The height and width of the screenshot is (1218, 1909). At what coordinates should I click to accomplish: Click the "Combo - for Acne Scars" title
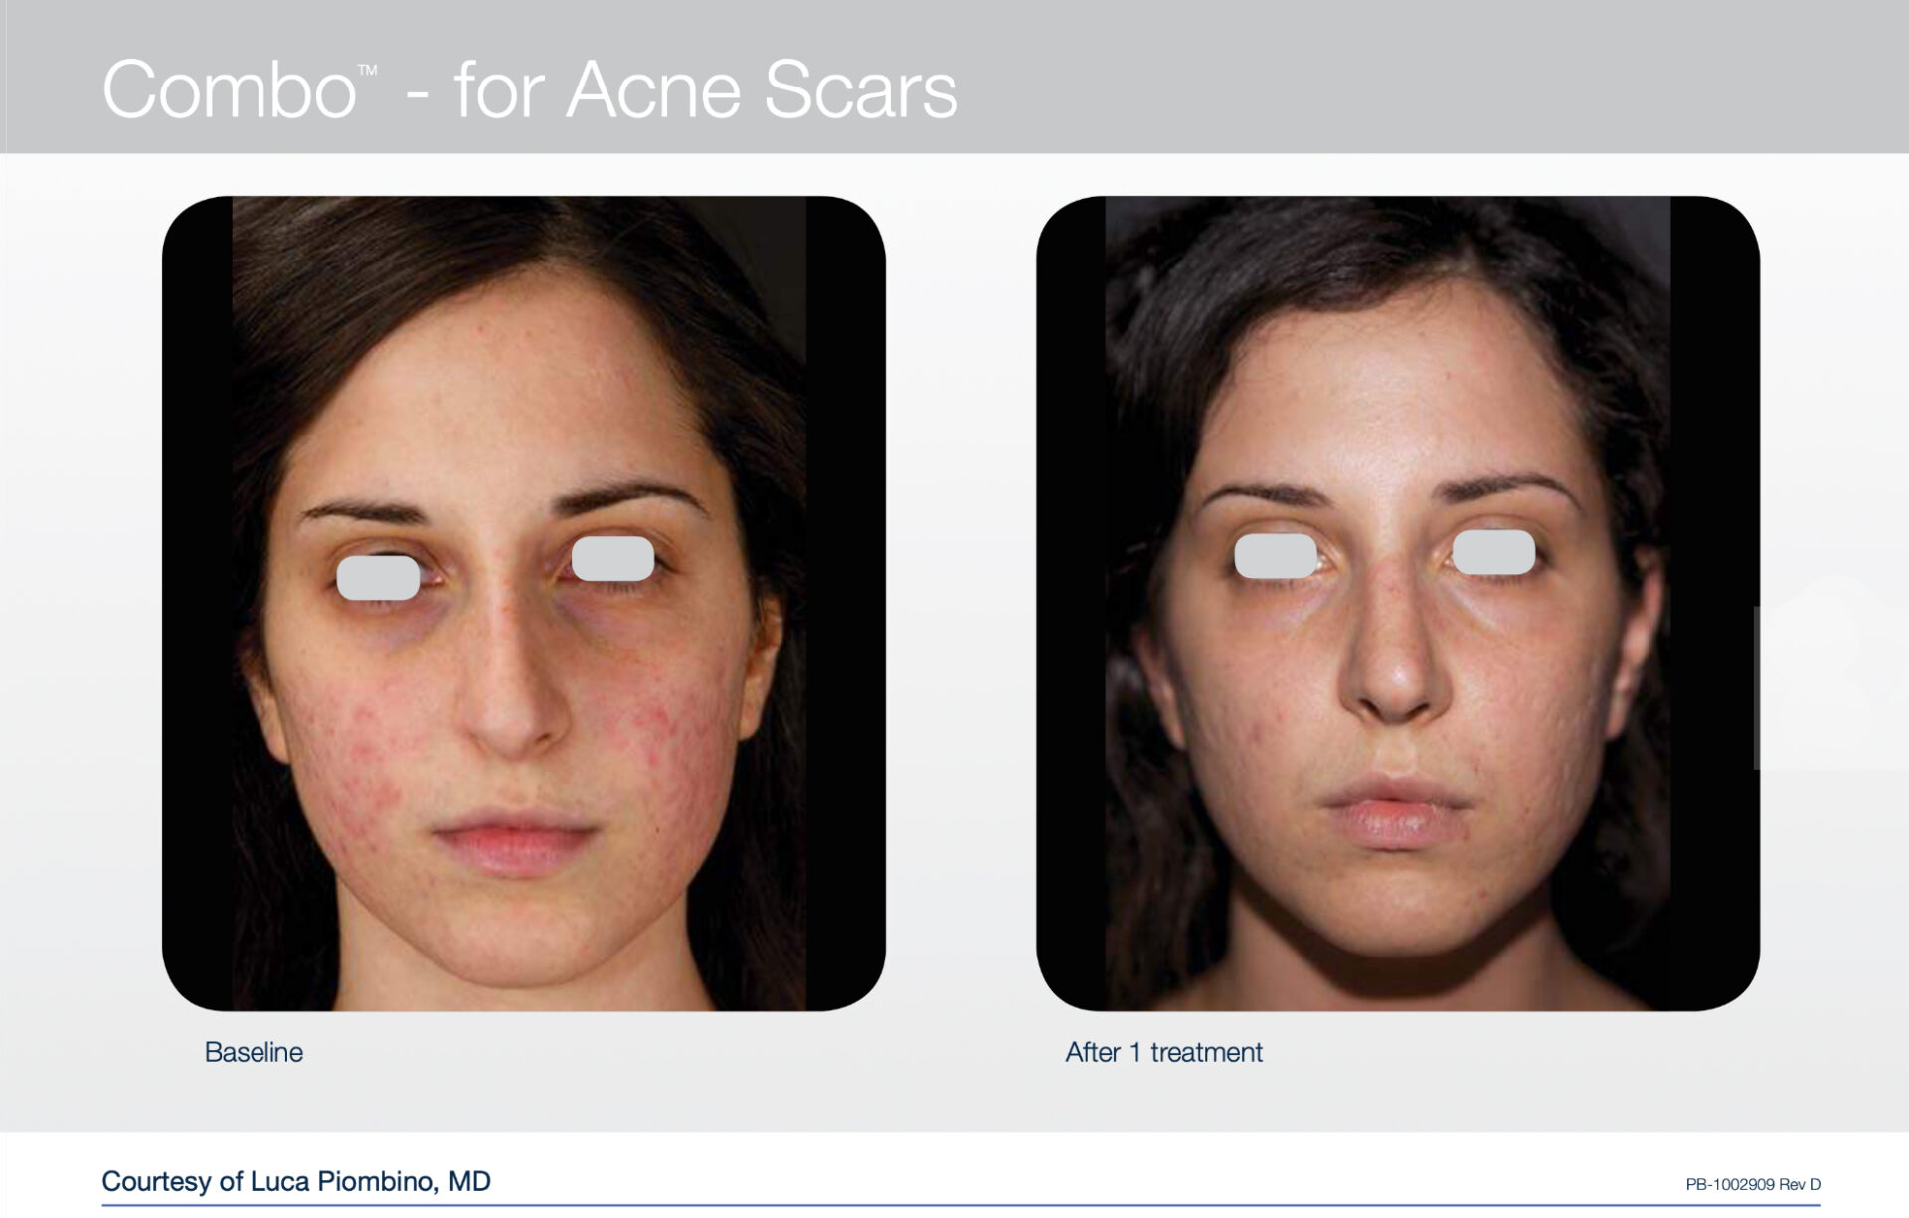coord(530,89)
